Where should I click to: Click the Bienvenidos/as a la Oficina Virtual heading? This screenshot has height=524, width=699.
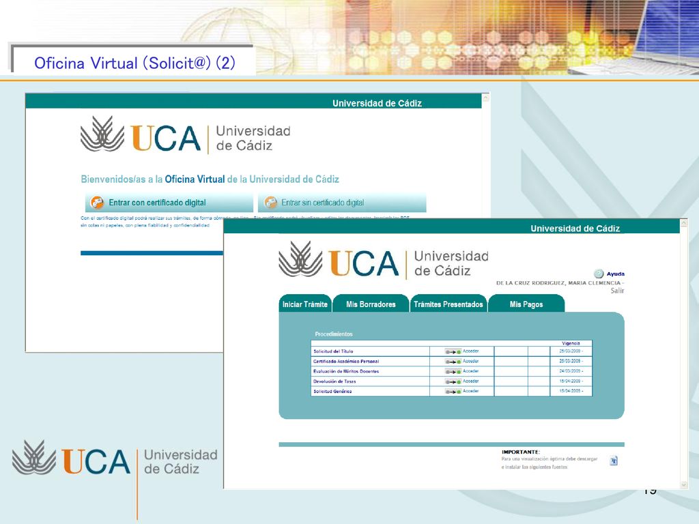coord(210,179)
